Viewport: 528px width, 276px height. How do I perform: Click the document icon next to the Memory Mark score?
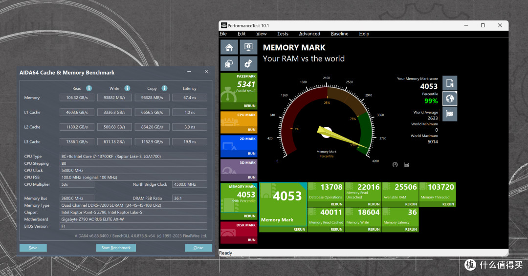click(x=450, y=83)
